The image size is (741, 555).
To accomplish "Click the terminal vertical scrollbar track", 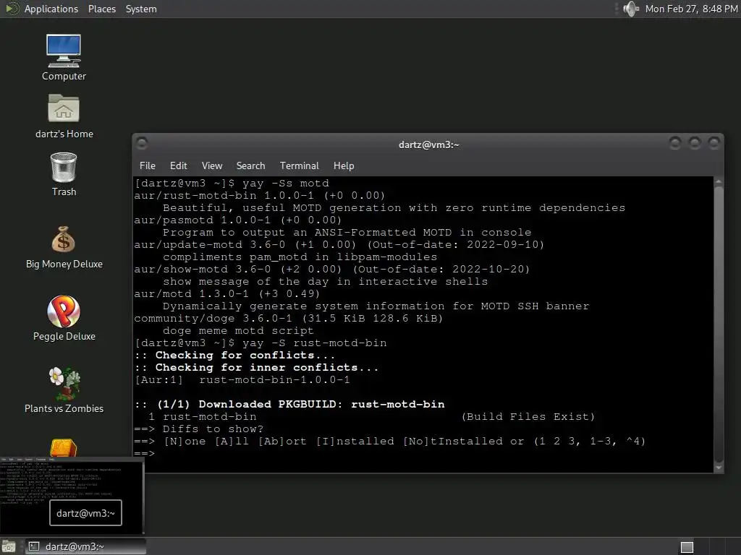I will (x=719, y=324).
